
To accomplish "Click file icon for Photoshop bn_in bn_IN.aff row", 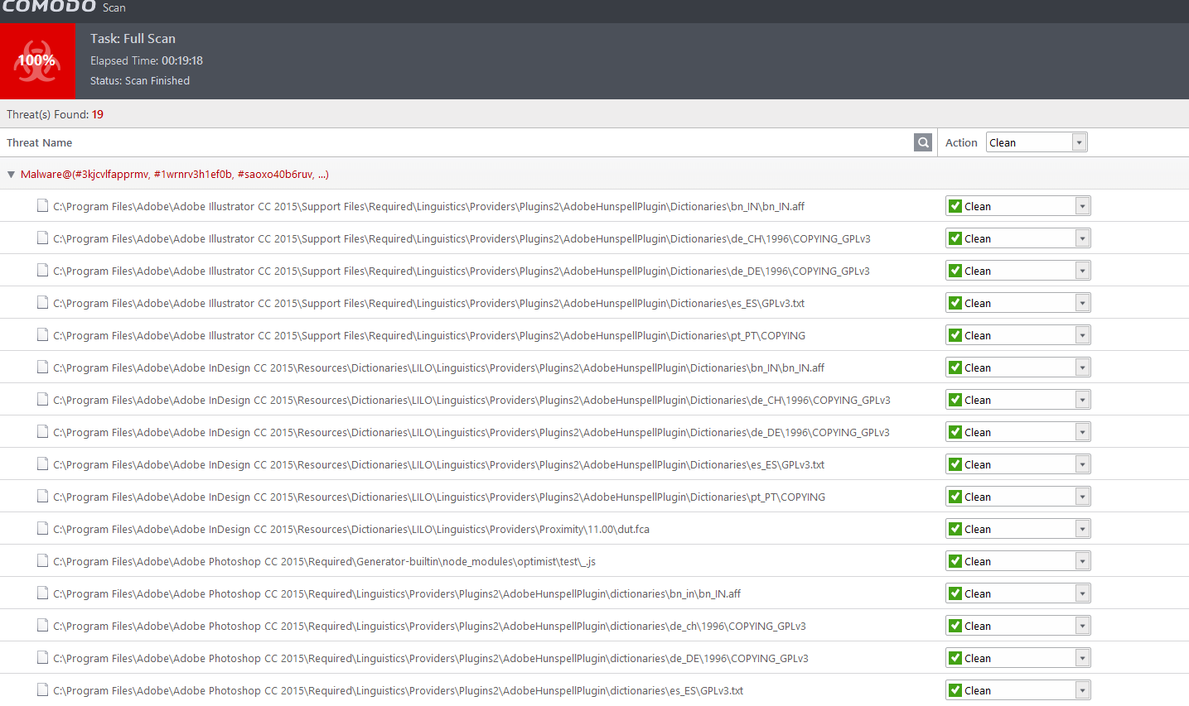I will pyautogui.click(x=42, y=593).
